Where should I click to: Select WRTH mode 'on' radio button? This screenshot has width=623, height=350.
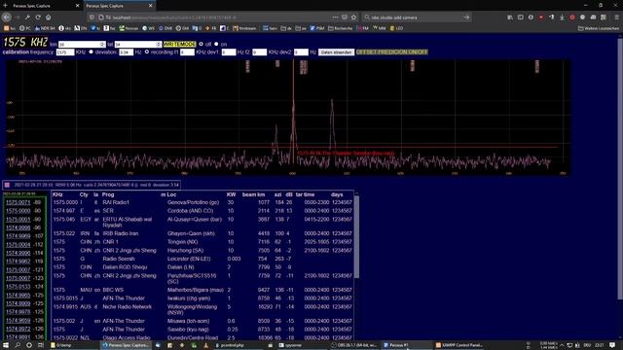(216, 44)
